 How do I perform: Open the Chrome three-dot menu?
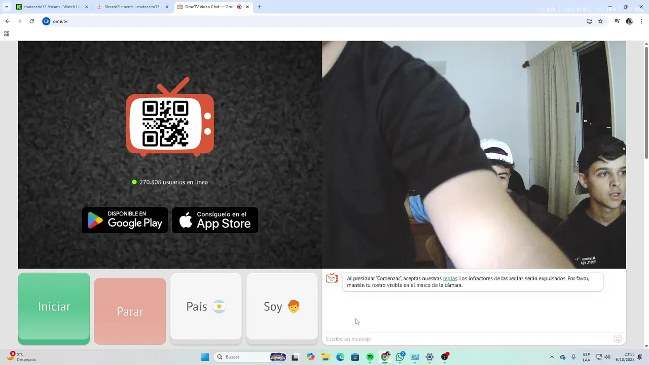click(641, 21)
